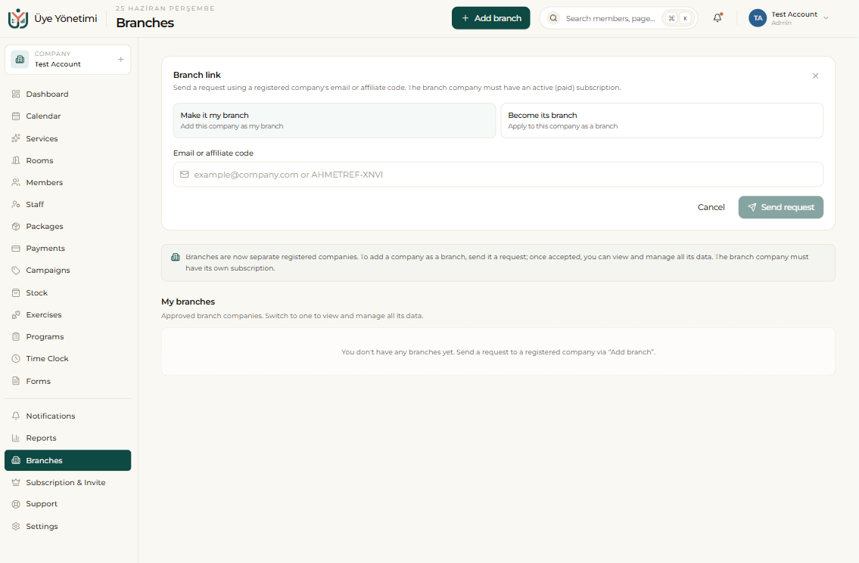Select the Make it my branch option
859x563 pixels.
(x=335, y=120)
